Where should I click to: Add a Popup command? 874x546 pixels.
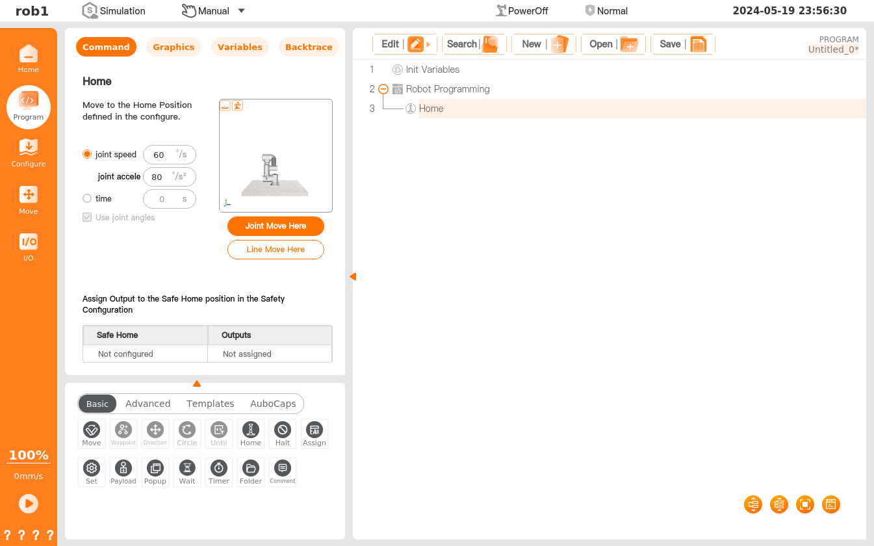coord(155,472)
